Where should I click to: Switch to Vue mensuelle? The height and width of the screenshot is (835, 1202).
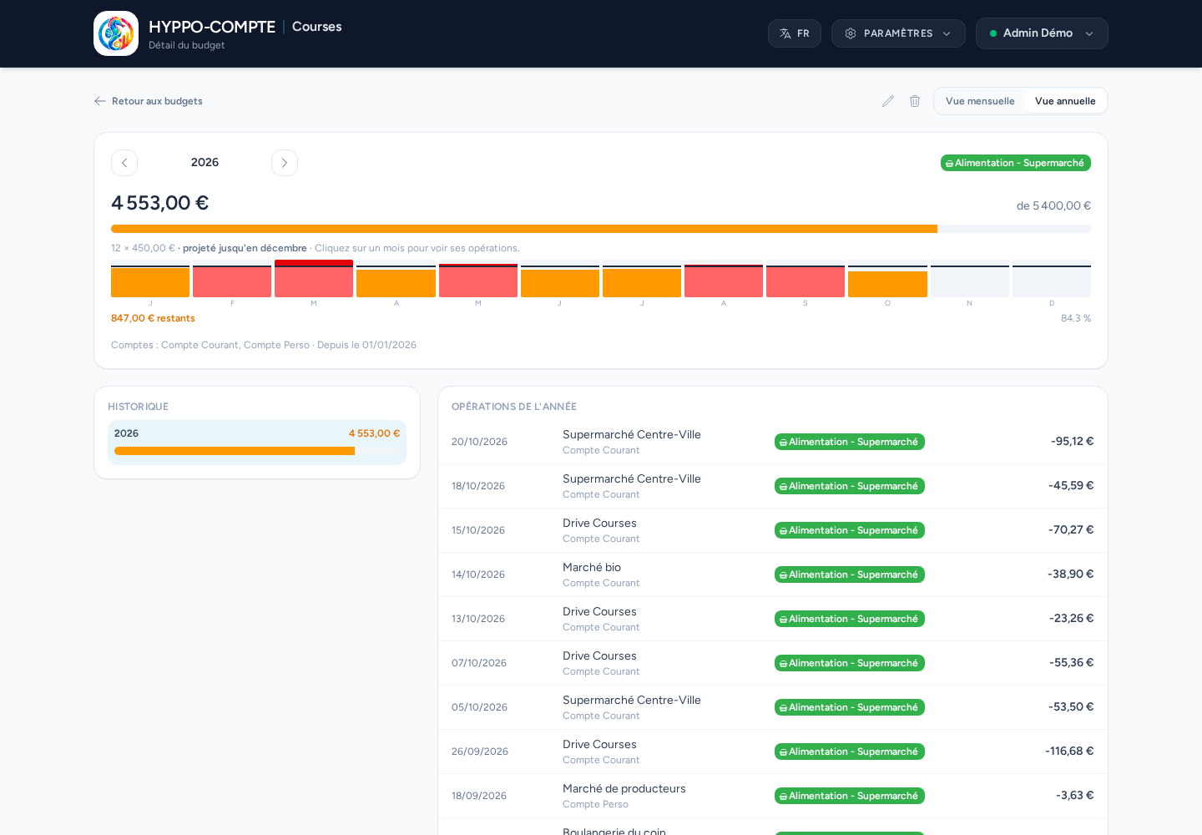point(980,101)
